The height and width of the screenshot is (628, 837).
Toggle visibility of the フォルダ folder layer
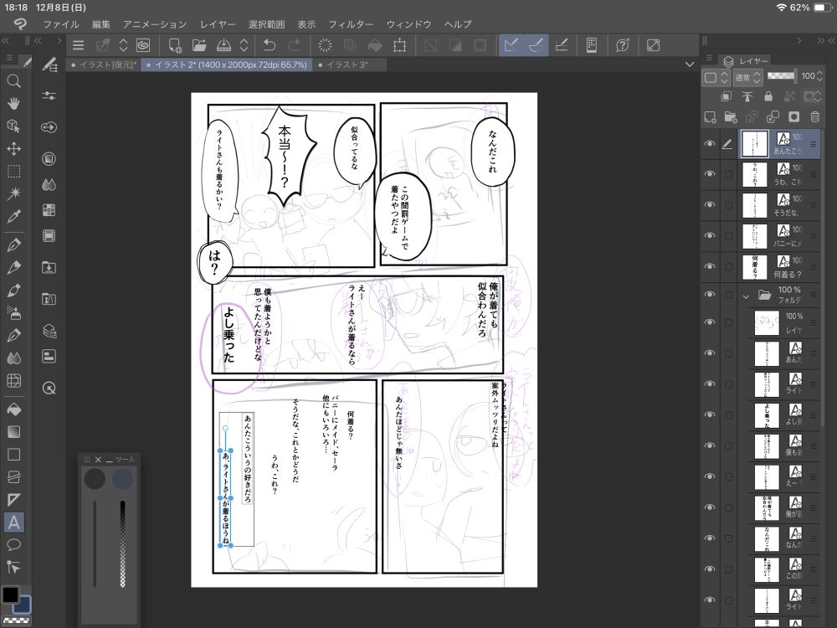click(x=710, y=295)
